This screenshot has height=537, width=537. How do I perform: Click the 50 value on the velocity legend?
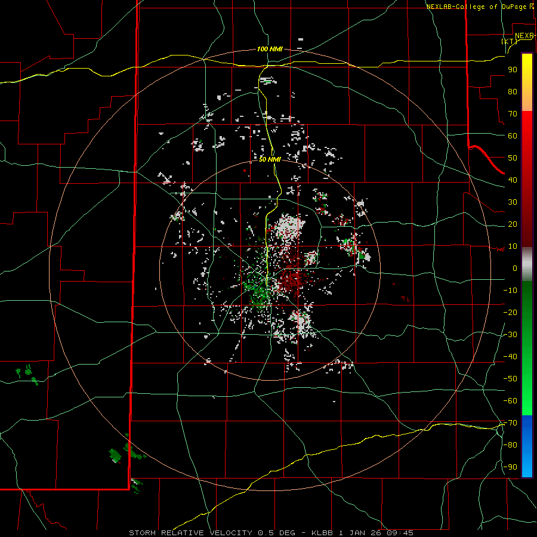(x=513, y=158)
